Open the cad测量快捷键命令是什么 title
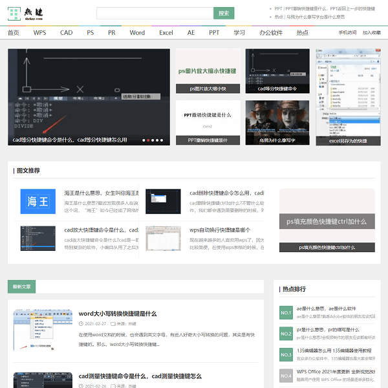The image size is (388, 388). point(140,376)
